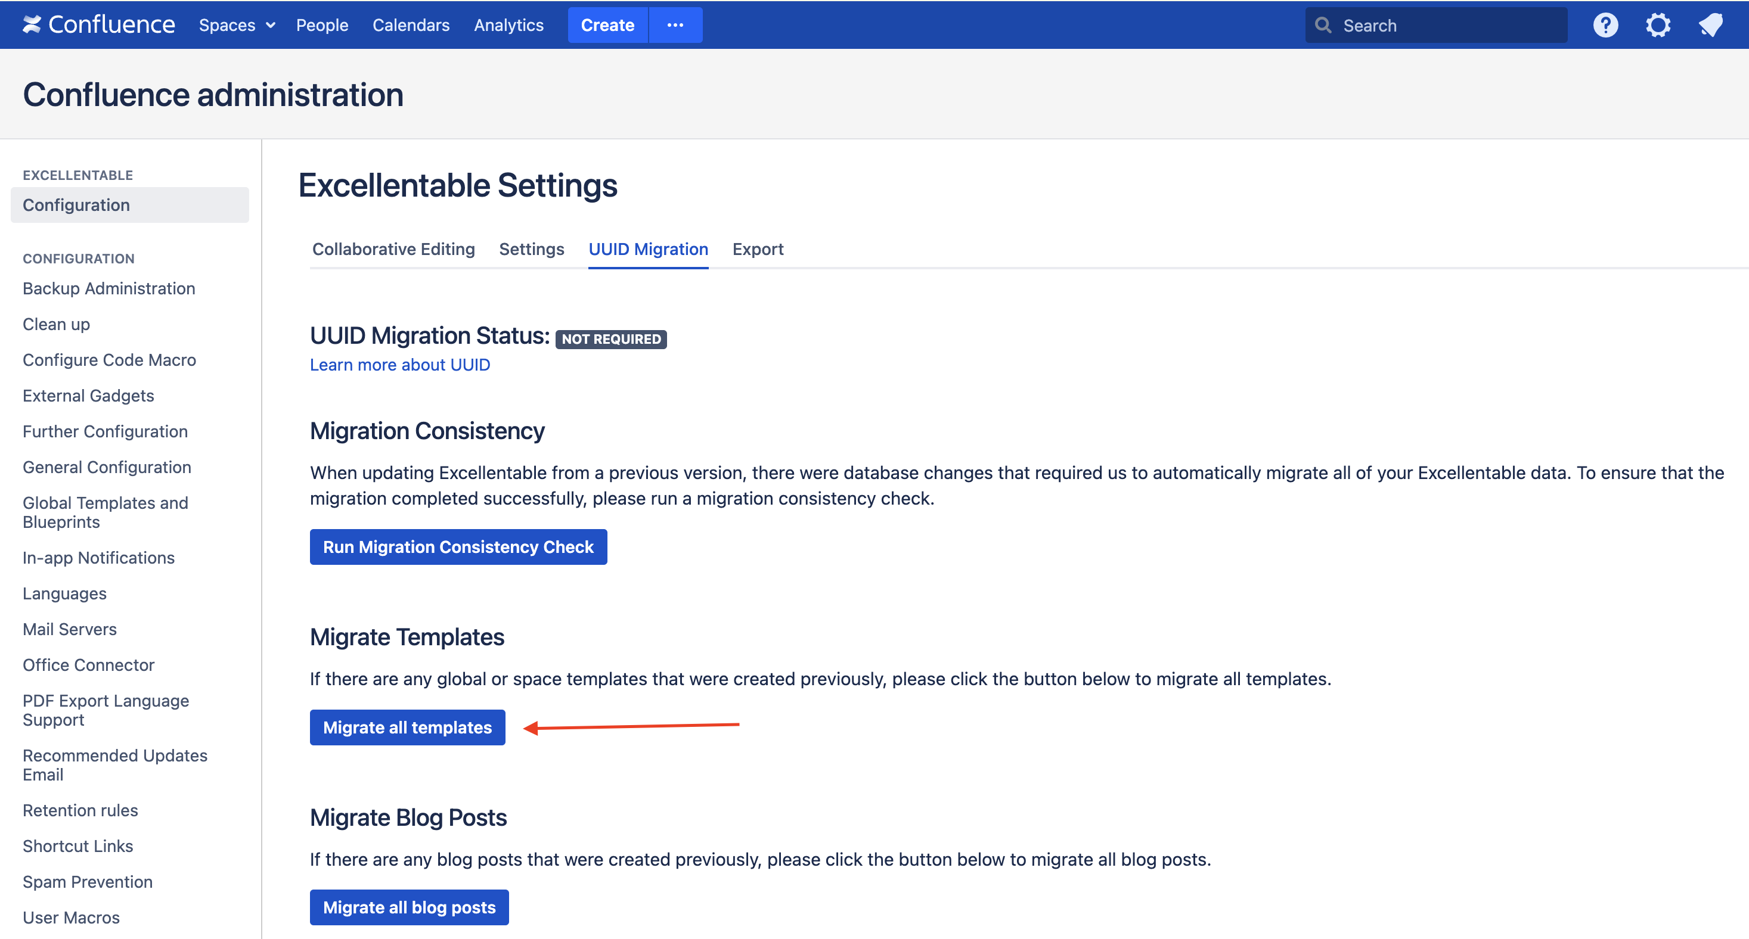Image resolution: width=1749 pixels, height=939 pixels.
Task: Open Clean up in the sidebar
Action: pyautogui.click(x=57, y=324)
